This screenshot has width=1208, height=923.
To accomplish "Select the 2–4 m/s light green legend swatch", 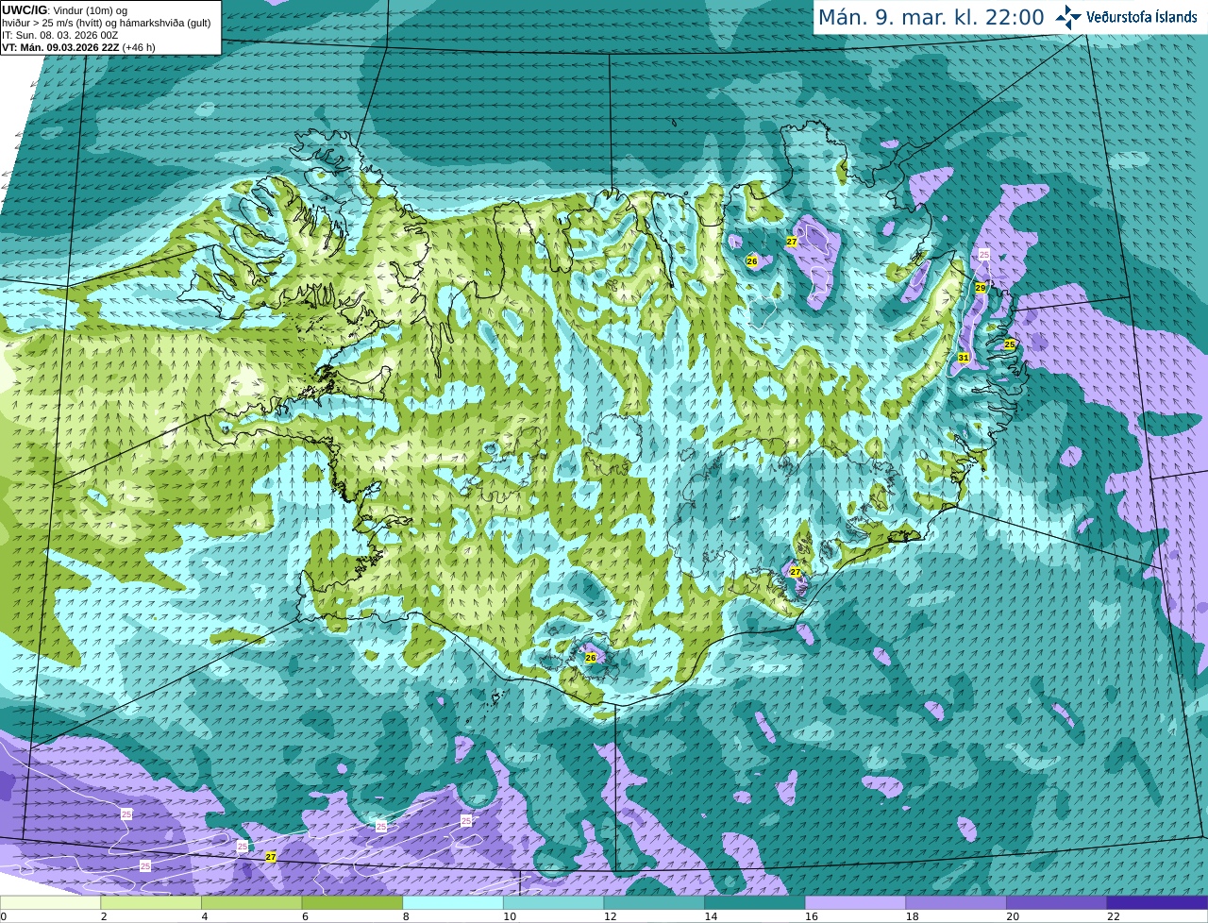I will 151,902.
